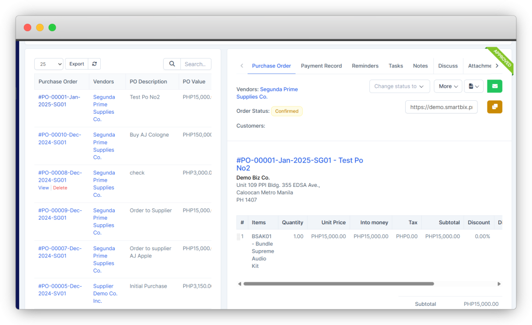Click the drag handle on item row 1
Screen dimensions: 532x325
coord(240,237)
